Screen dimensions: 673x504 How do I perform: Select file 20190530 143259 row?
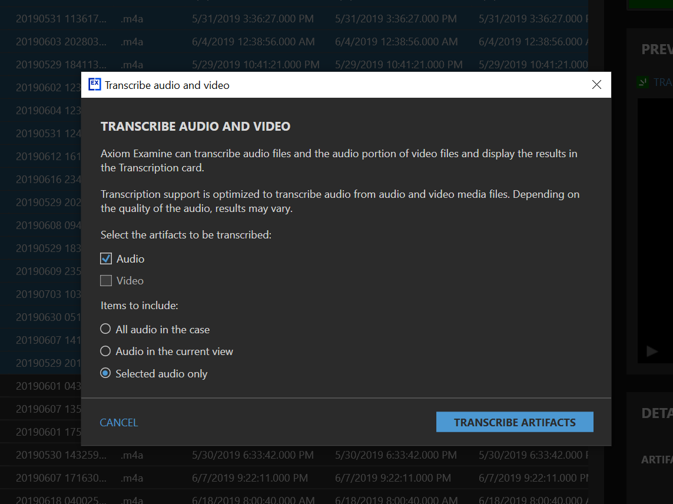(x=294, y=455)
